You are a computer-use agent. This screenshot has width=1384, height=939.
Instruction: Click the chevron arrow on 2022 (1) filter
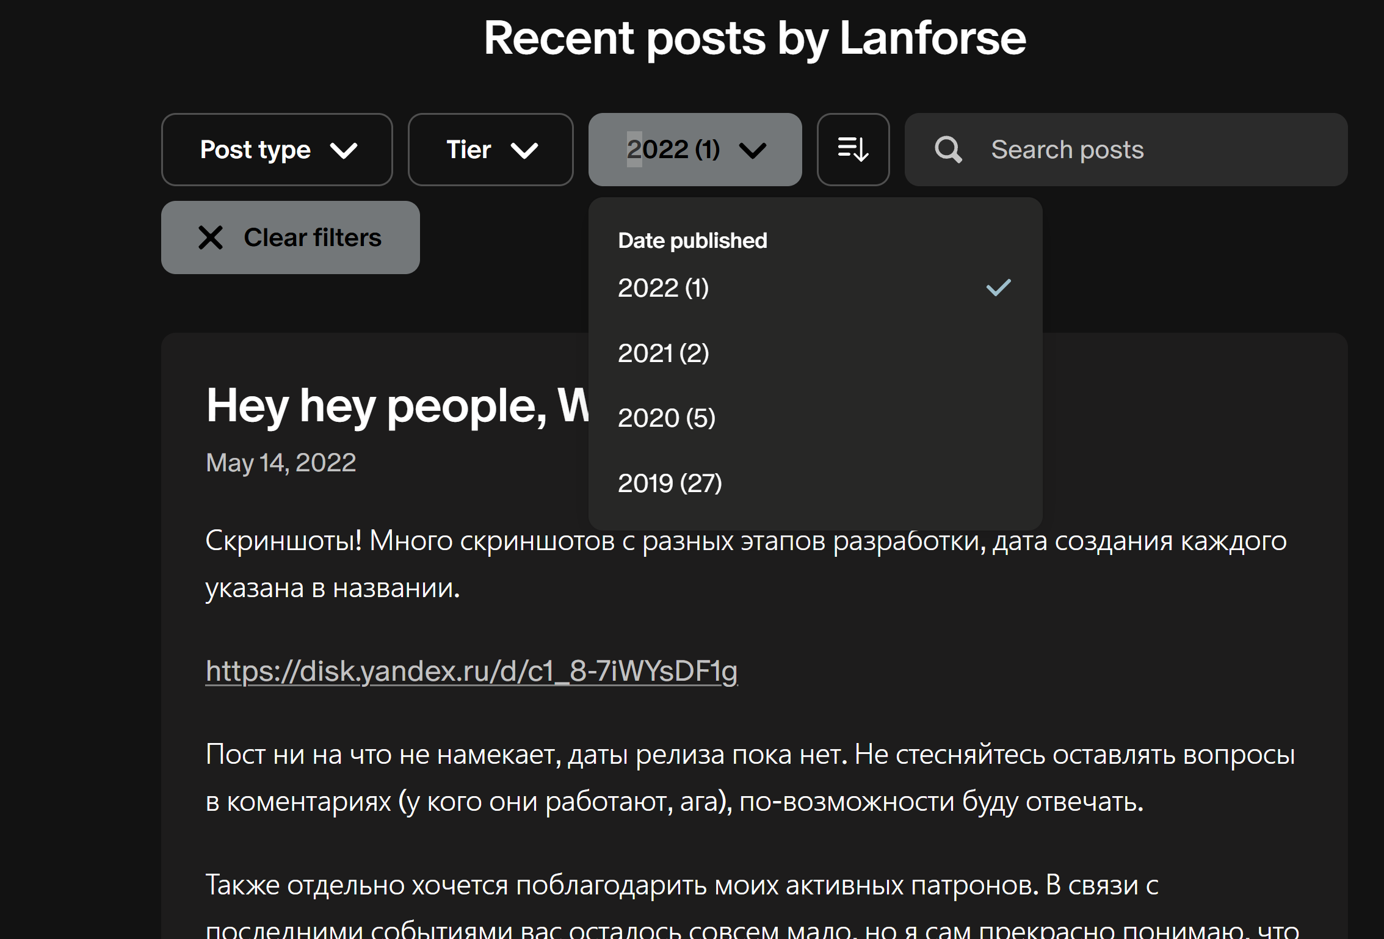[x=752, y=150]
